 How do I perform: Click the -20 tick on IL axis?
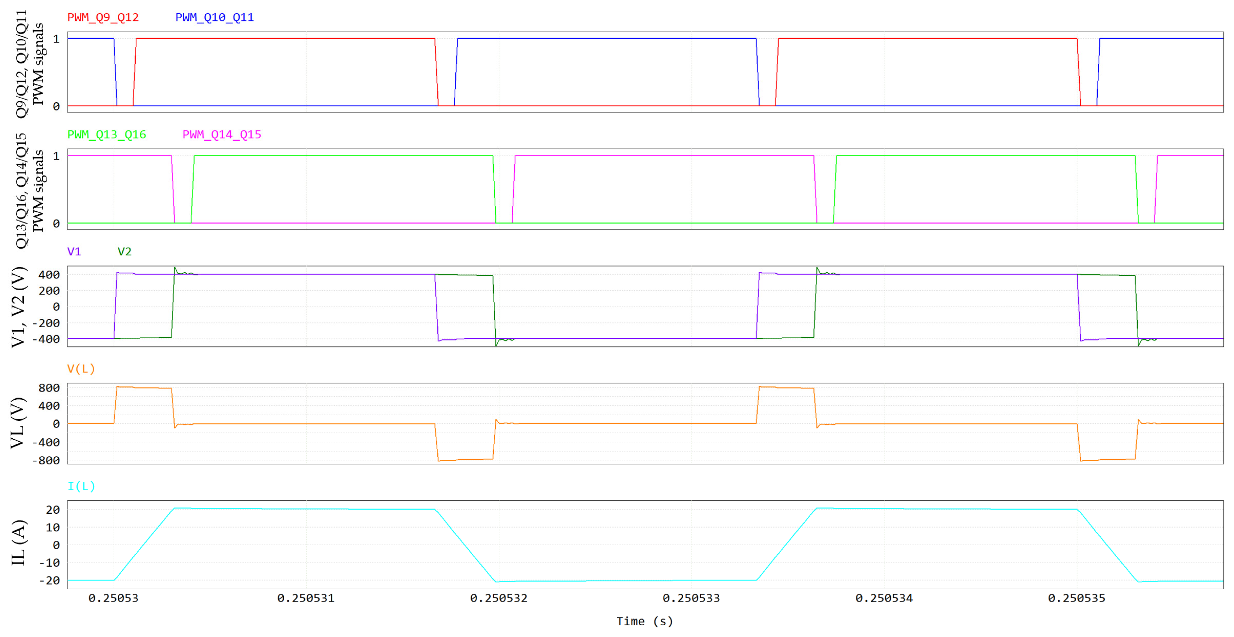pyautogui.click(x=49, y=580)
